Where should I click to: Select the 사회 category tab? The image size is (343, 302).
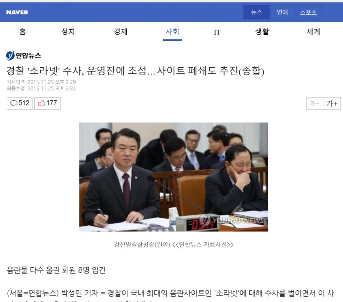point(172,32)
